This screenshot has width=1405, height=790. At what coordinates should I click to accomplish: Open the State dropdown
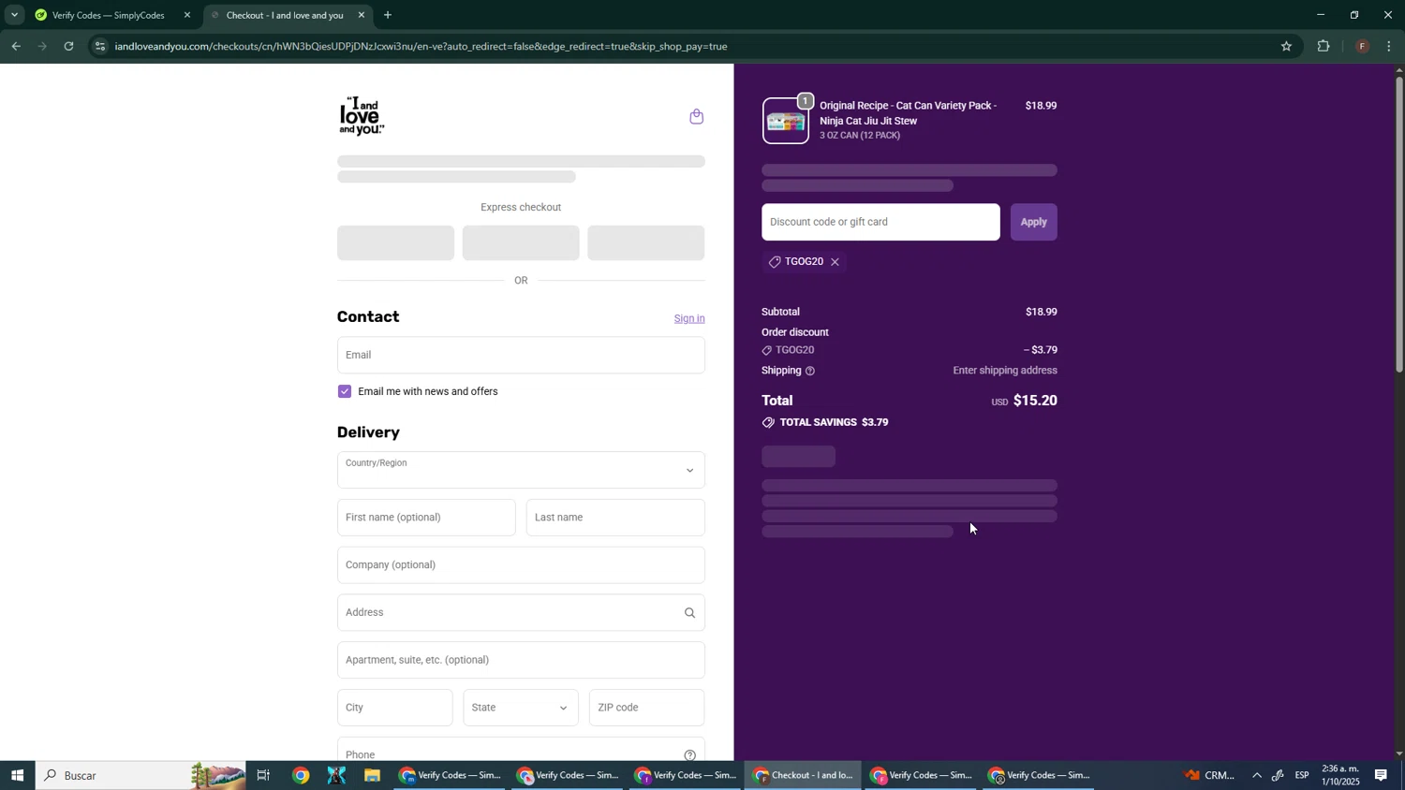(521, 708)
